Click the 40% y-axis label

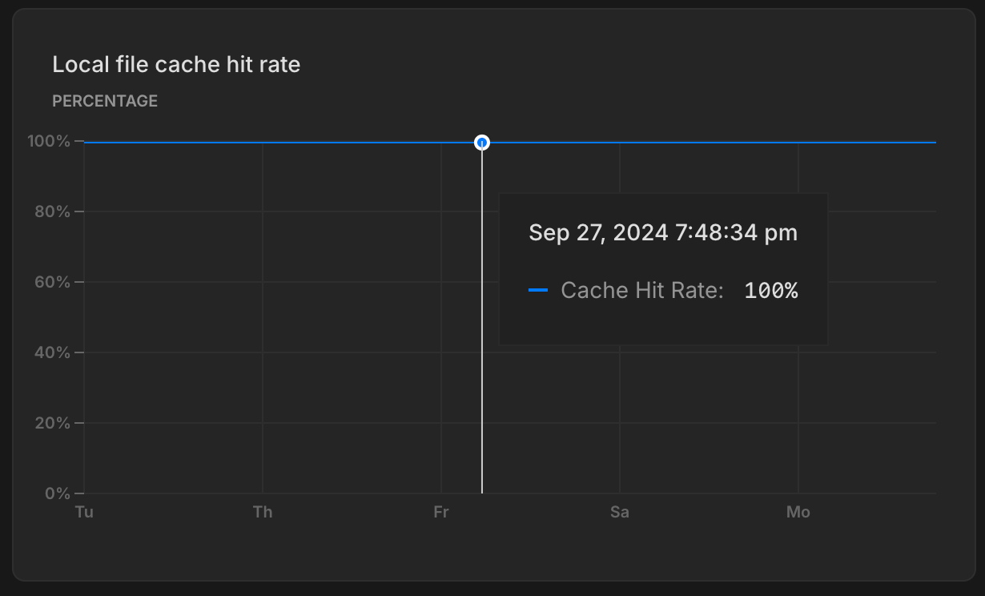(x=53, y=352)
